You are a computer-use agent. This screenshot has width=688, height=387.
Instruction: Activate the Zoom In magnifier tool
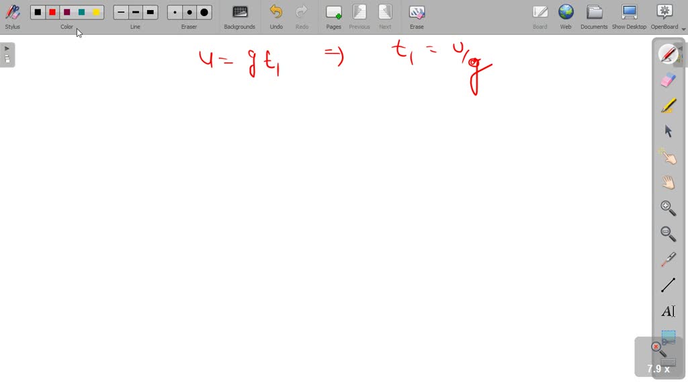668,208
